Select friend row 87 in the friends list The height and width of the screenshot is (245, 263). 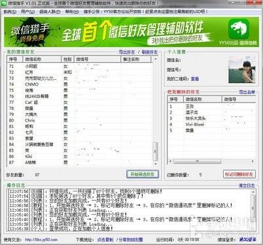[80, 162]
